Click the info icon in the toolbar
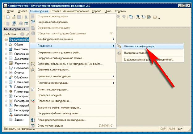This screenshot has width=193, height=134. coord(155,17)
